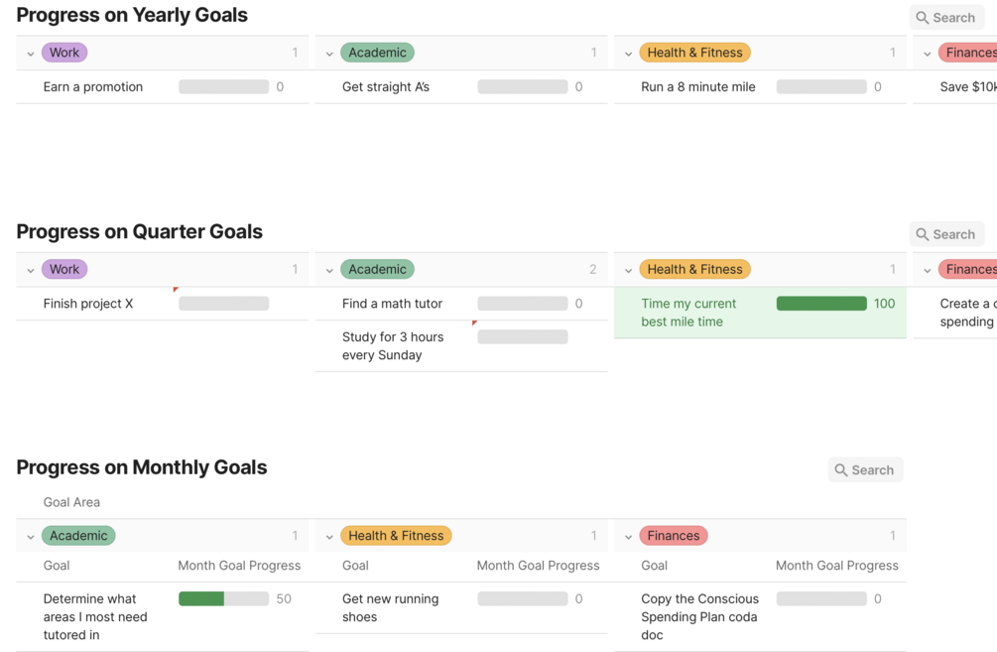997x652 pixels.
Task: Click the green 100 progress bar
Action: click(821, 304)
